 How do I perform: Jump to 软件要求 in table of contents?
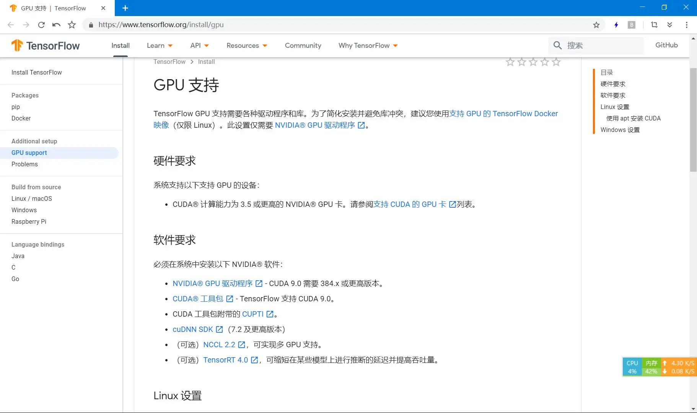point(613,96)
